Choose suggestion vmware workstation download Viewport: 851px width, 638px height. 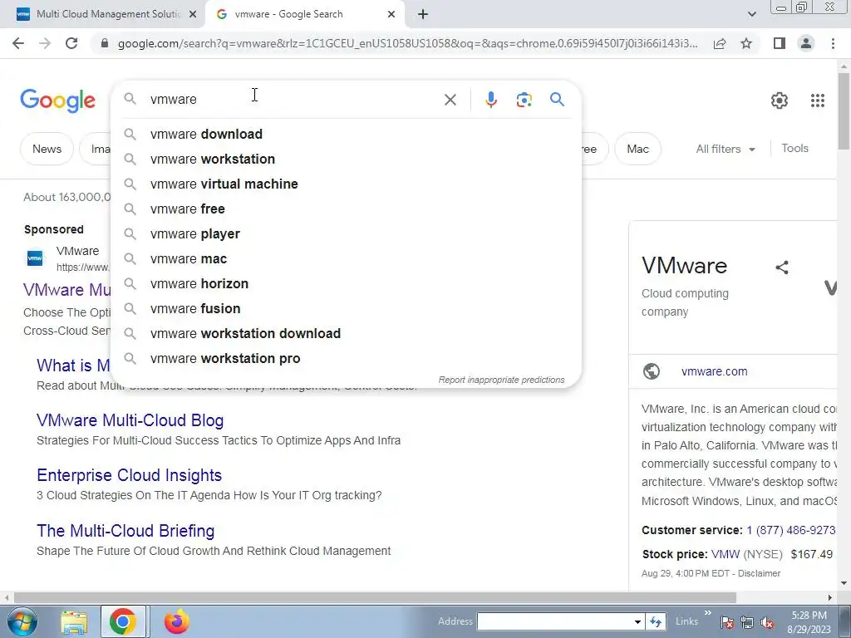[x=346, y=334]
